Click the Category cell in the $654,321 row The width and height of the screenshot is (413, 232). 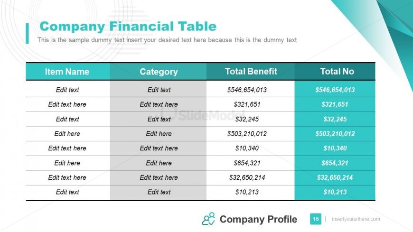pyautogui.click(x=159, y=163)
